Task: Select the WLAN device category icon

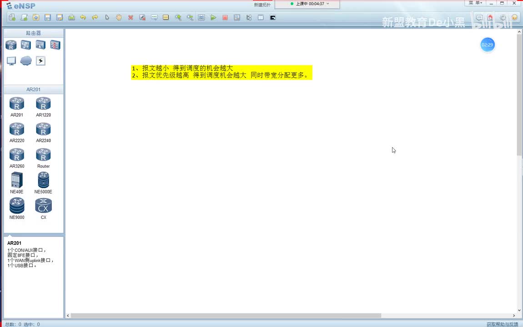Action: [40, 45]
